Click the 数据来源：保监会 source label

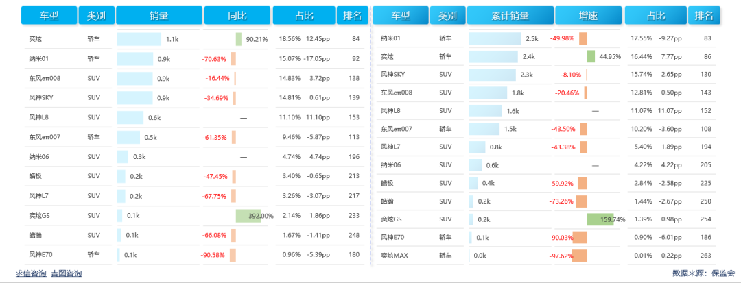point(704,273)
